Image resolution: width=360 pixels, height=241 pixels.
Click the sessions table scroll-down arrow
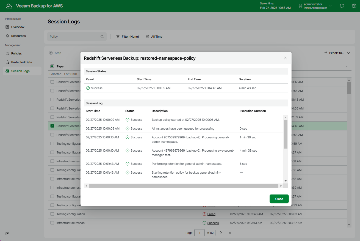[349, 225]
